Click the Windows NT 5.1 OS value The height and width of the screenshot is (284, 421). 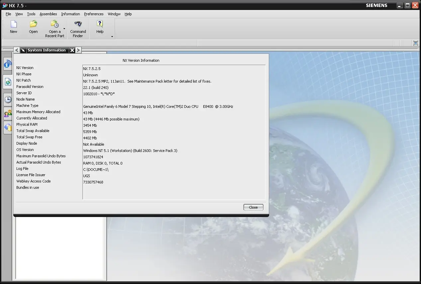coord(130,151)
